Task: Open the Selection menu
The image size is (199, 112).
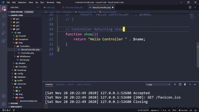Action: tap(22, 2)
